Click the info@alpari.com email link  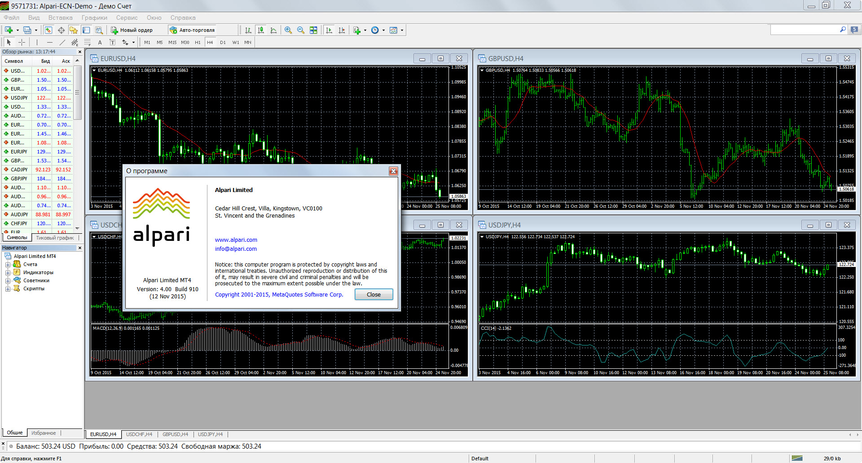(x=236, y=249)
